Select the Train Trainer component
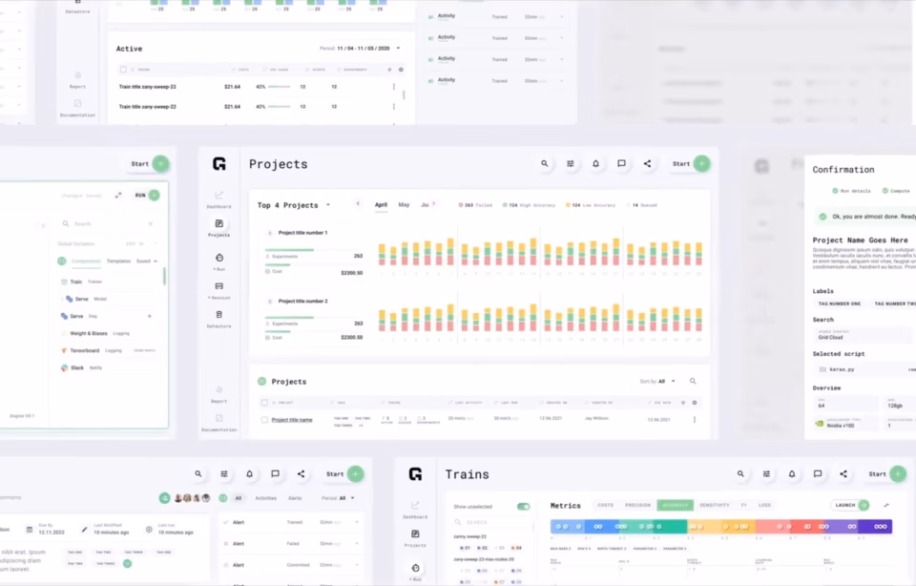 [x=82, y=282]
